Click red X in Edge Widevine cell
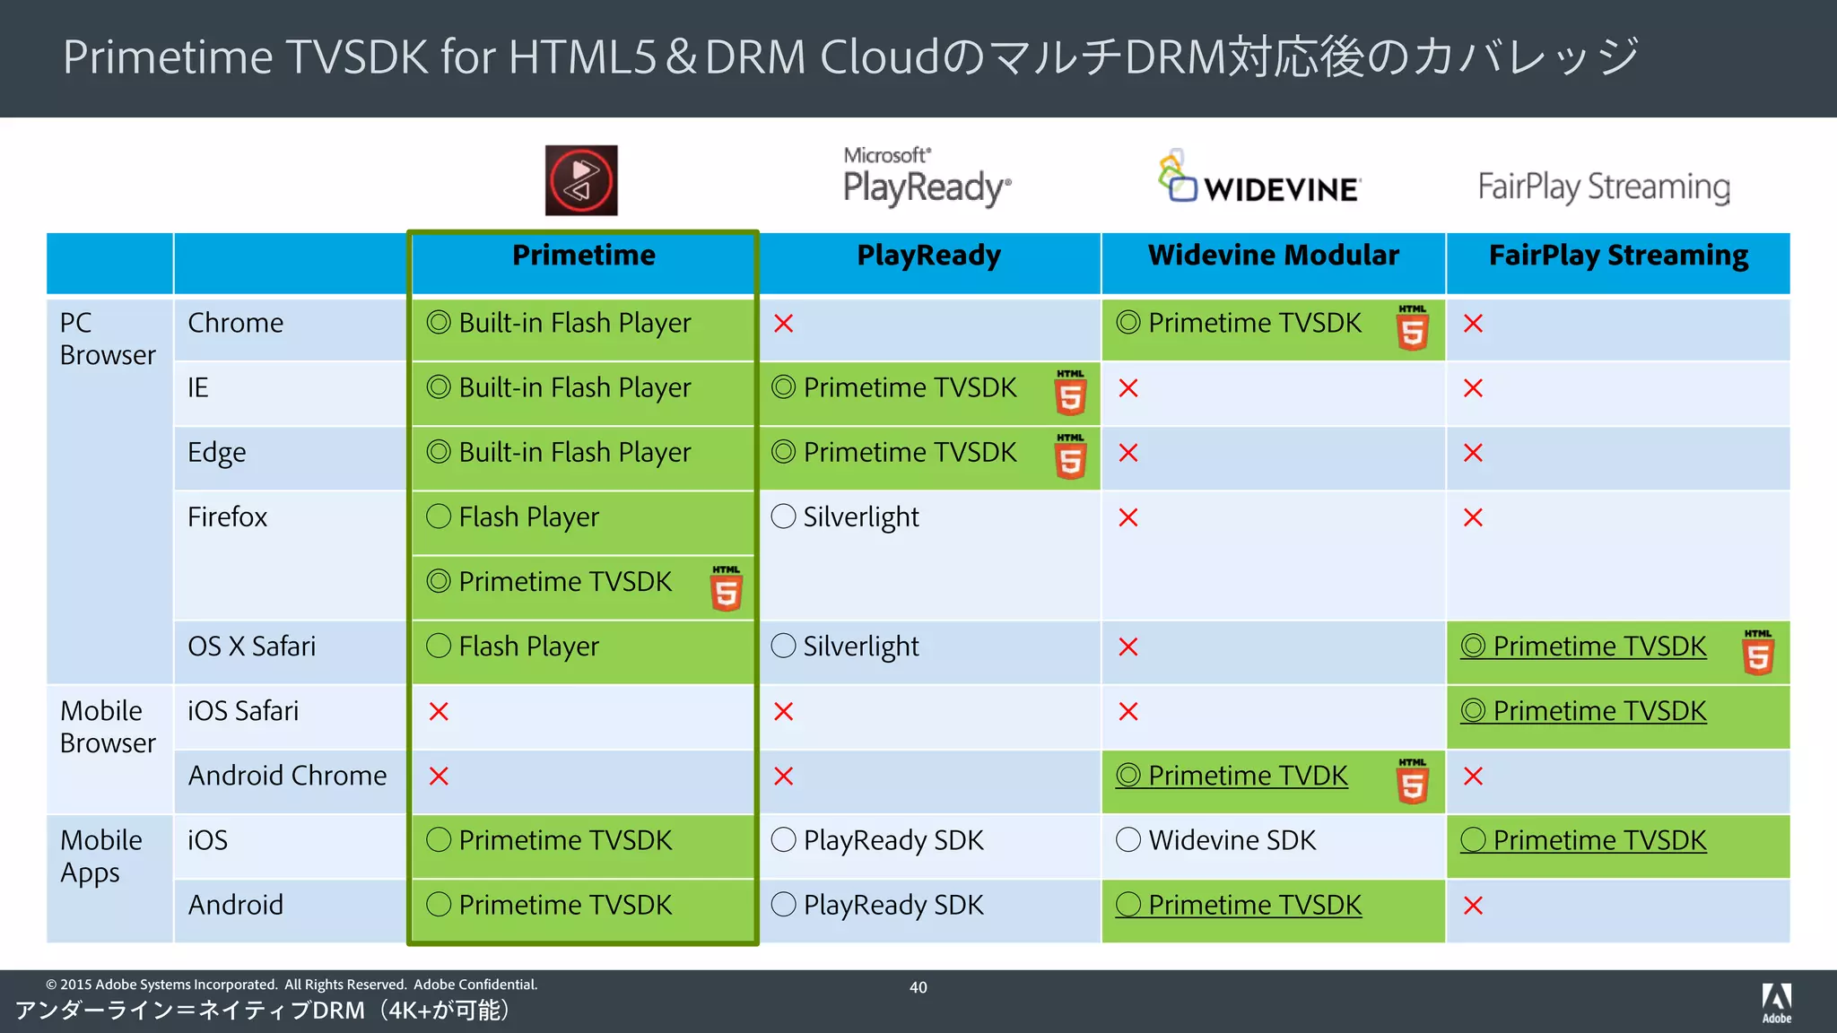 (x=1128, y=453)
